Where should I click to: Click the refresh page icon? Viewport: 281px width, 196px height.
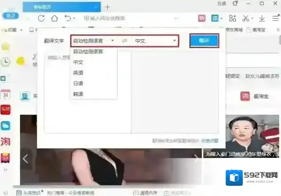point(41,18)
